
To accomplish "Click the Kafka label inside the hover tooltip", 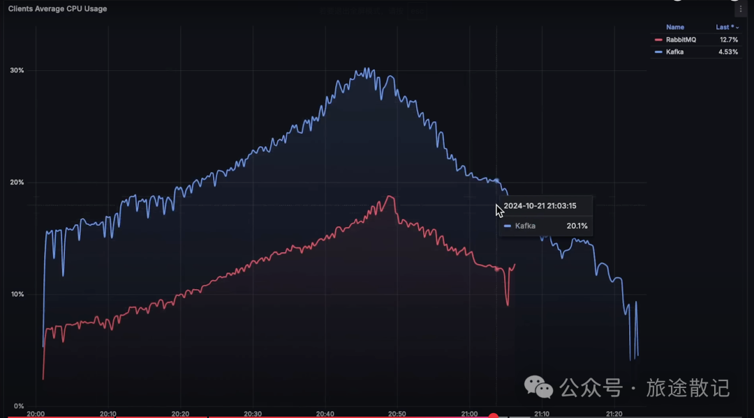I will click(x=525, y=226).
